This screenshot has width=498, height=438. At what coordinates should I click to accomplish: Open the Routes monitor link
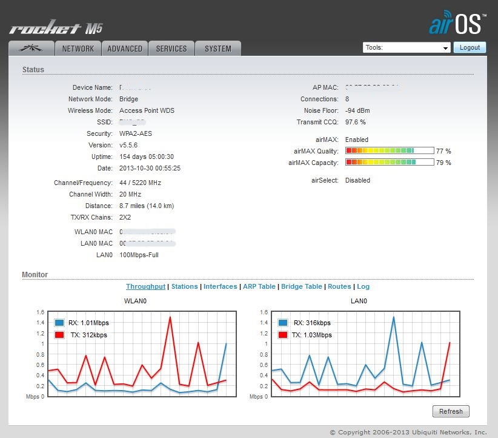[x=339, y=286]
